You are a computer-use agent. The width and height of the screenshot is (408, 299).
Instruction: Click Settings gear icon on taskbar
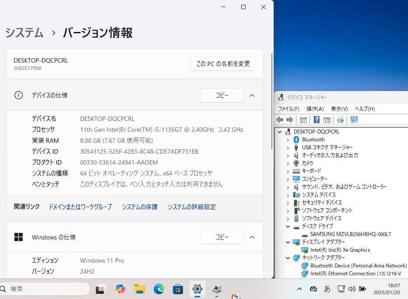(x=197, y=289)
